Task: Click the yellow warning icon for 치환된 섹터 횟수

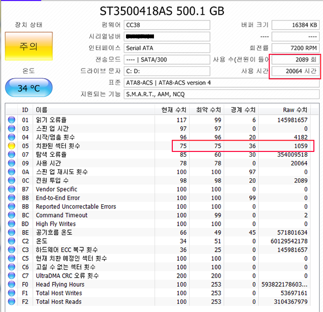Action: pos(11,146)
